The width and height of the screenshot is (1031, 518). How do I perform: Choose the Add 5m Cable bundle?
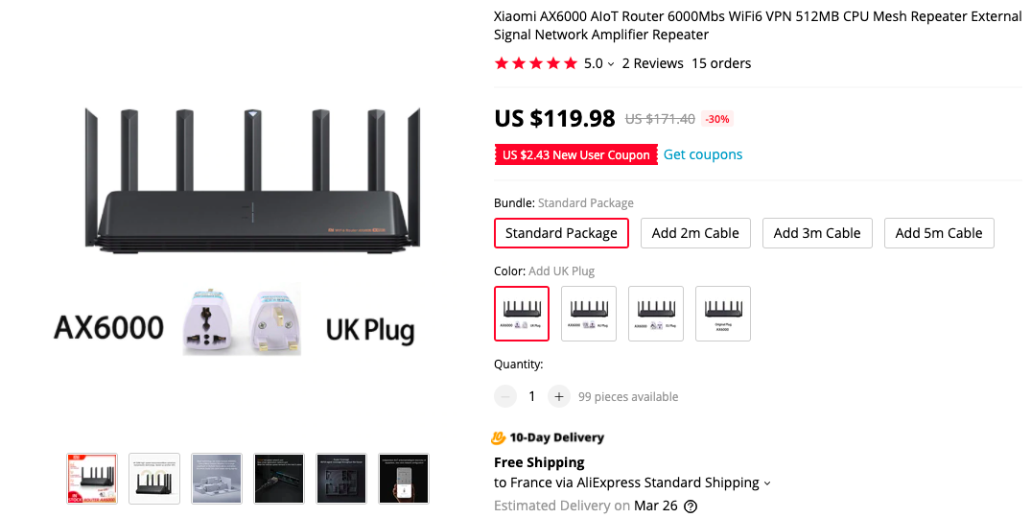939,233
